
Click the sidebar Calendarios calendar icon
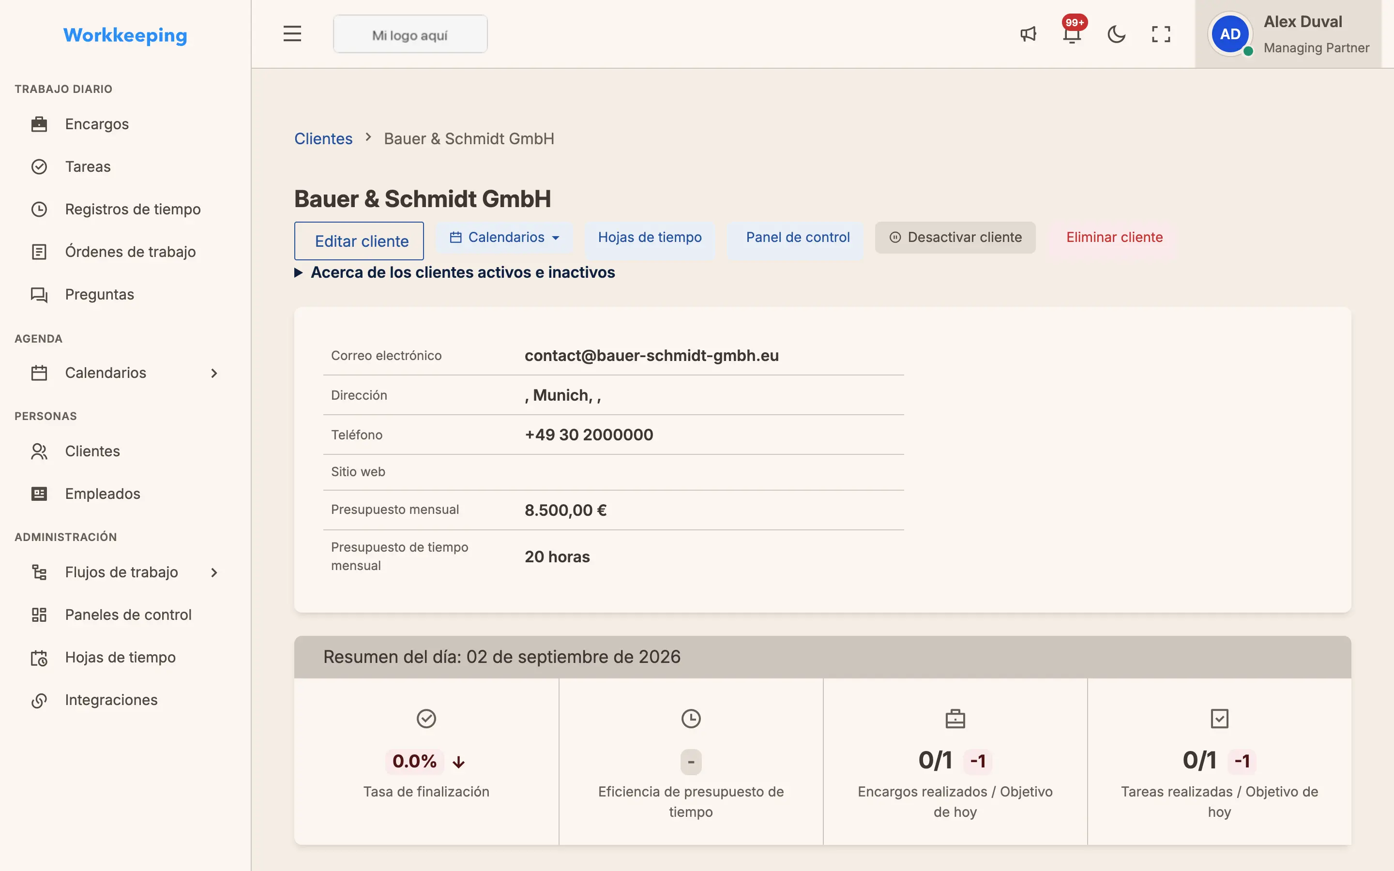coord(39,373)
